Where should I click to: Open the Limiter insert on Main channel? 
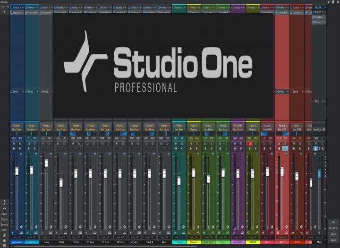pos(319,22)
